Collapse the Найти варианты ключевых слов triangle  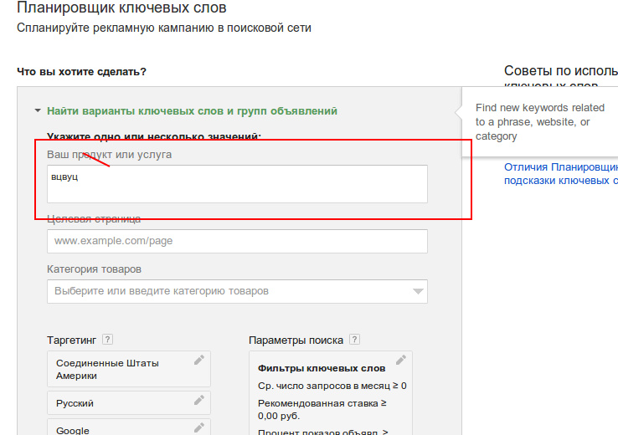38,110
